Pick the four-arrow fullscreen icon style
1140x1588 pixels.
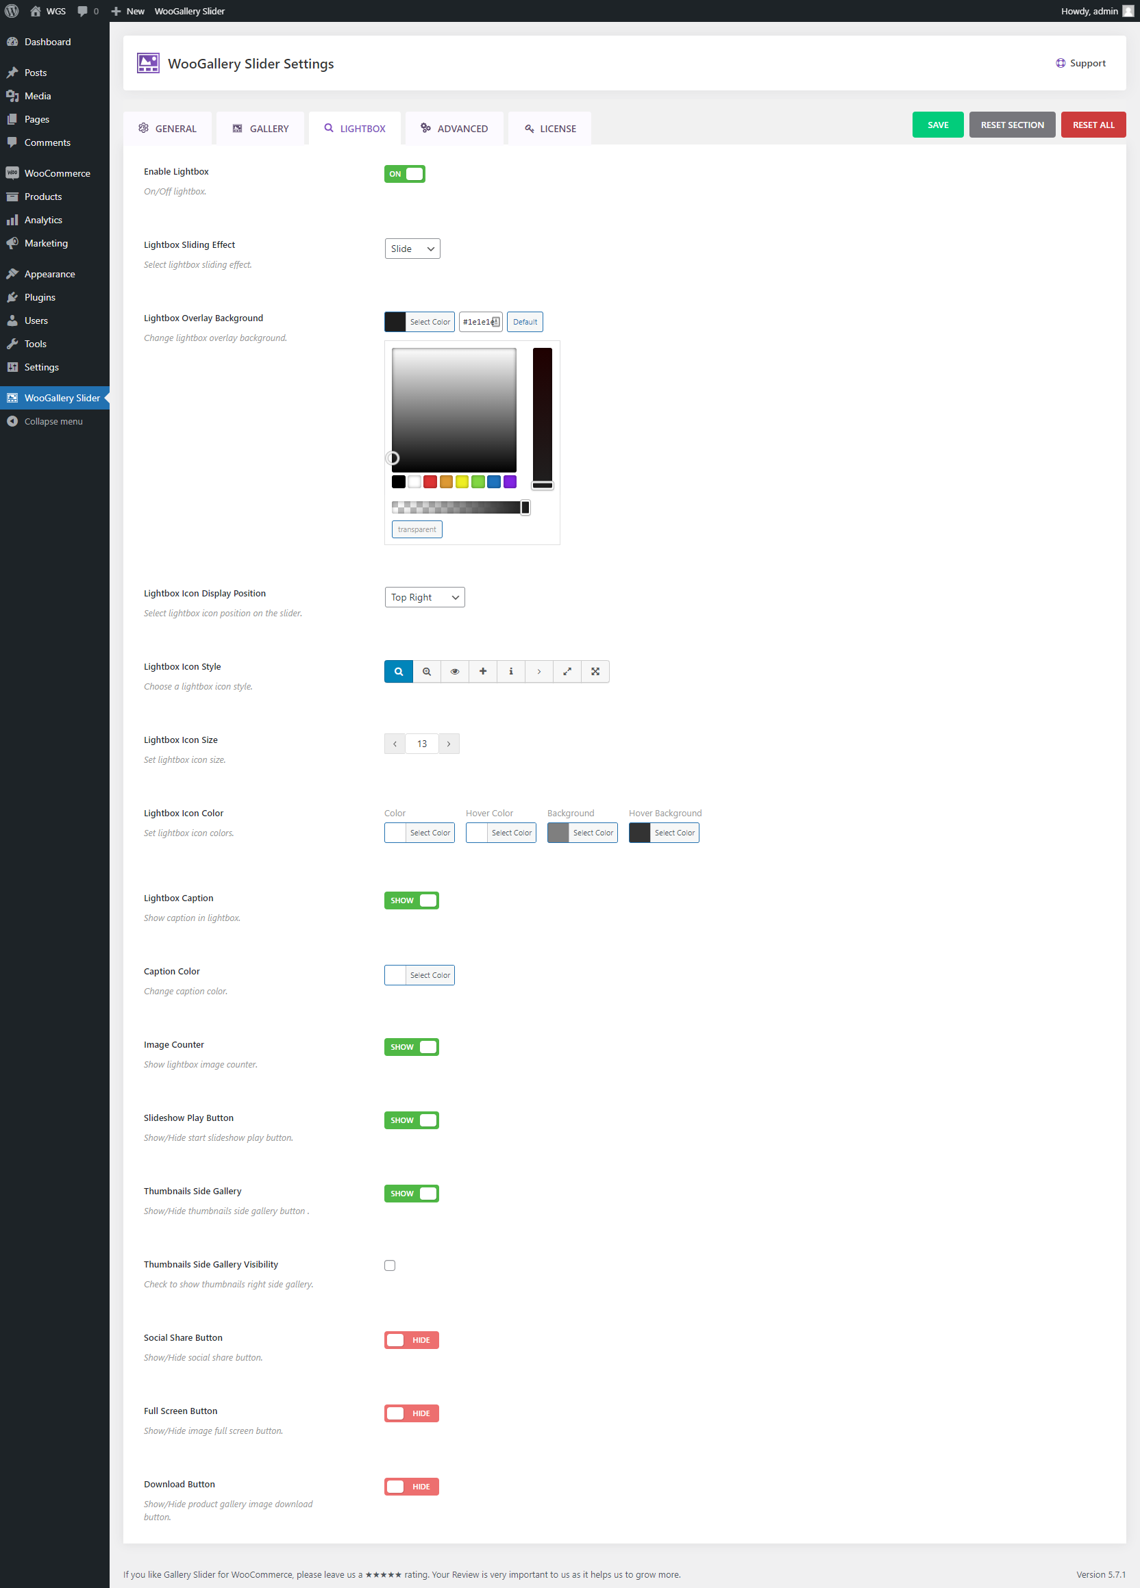(595, 672)
